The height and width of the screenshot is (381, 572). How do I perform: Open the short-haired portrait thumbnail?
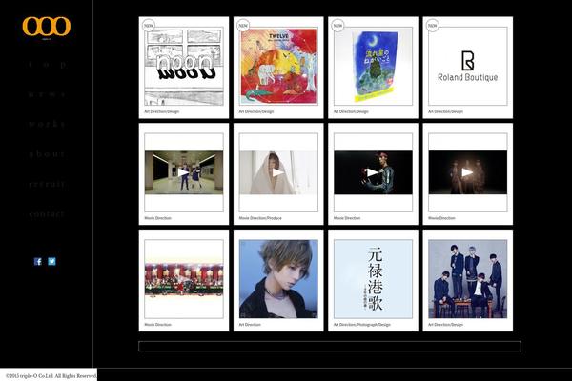tap(278, 279)
